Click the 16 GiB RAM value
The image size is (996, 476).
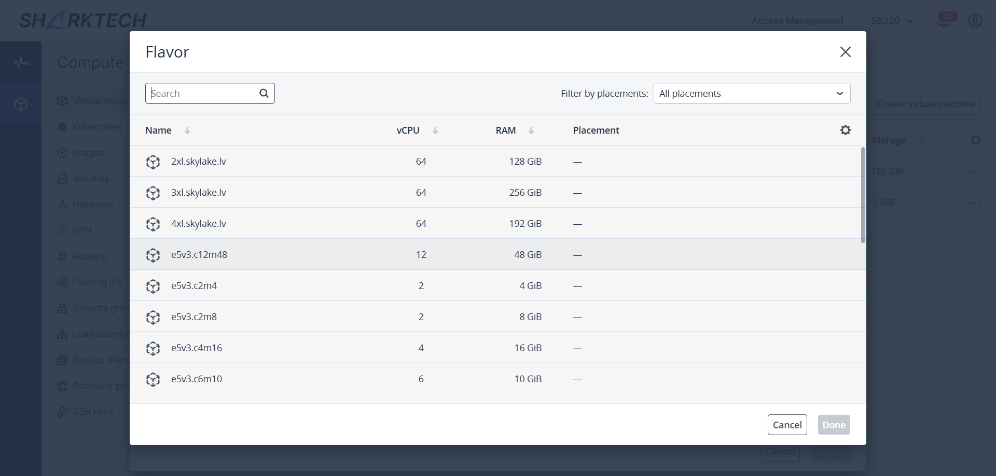tap(528, 348)
